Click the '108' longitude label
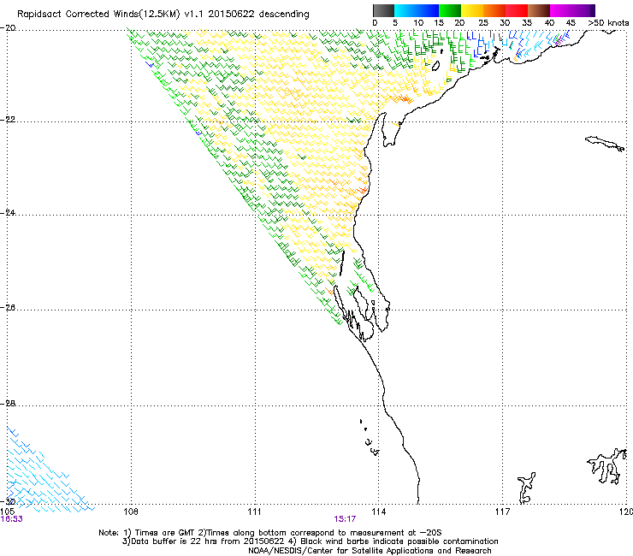Viewport: 633px width, 556px height. coord(131,512)
